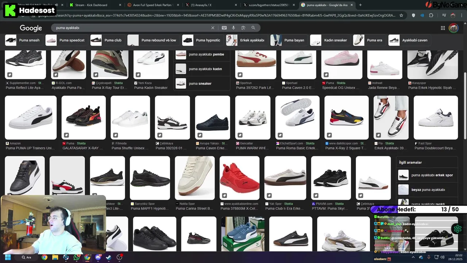Open the Flo Erkek Ayakkabı image

click(391, 118)
